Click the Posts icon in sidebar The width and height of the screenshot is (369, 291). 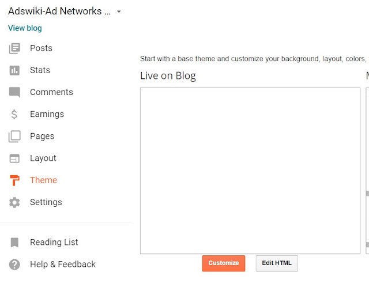pyautogui.click(x=14, y=48)
